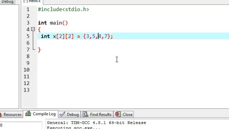Close the bottom panel via Close tab
The width and height of the screenshot is (229, 129).
click(x=124, y=114)
